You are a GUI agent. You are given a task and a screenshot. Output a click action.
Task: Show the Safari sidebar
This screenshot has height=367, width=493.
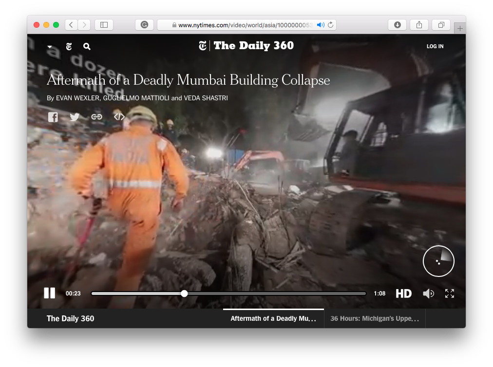coord(104,25)
